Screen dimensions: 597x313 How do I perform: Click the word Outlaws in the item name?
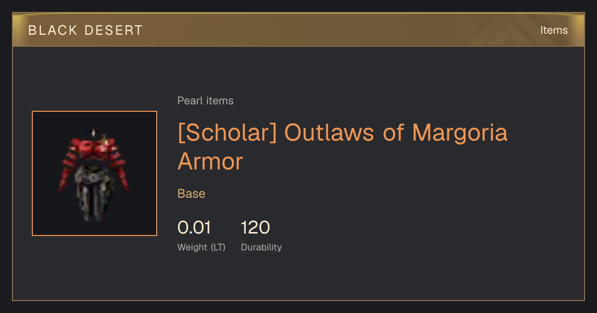tap(330, 133)
